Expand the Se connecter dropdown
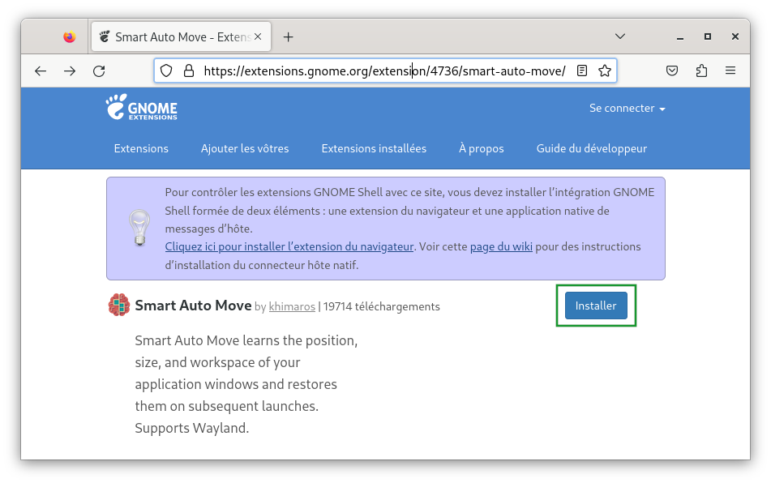The image size is (771, 483). (628, 108)
